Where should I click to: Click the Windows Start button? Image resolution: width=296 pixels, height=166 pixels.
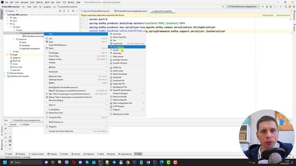pos(5,162)
